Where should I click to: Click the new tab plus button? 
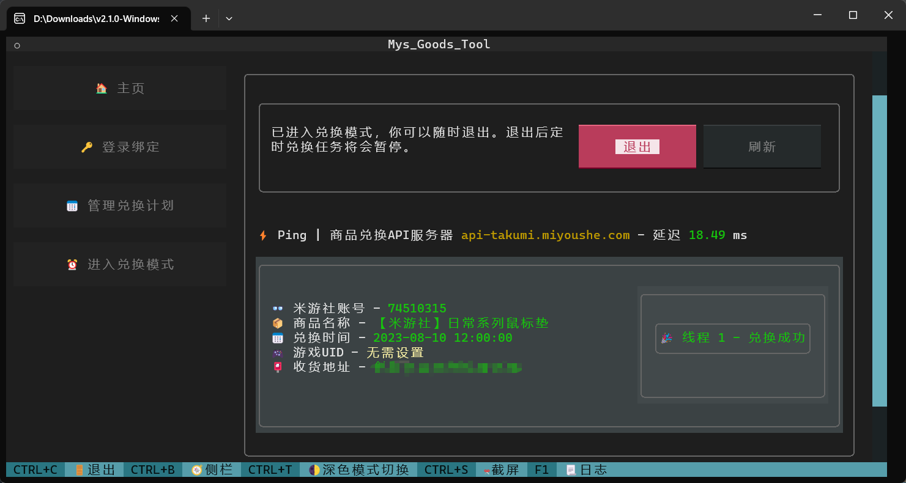point(206,18)
